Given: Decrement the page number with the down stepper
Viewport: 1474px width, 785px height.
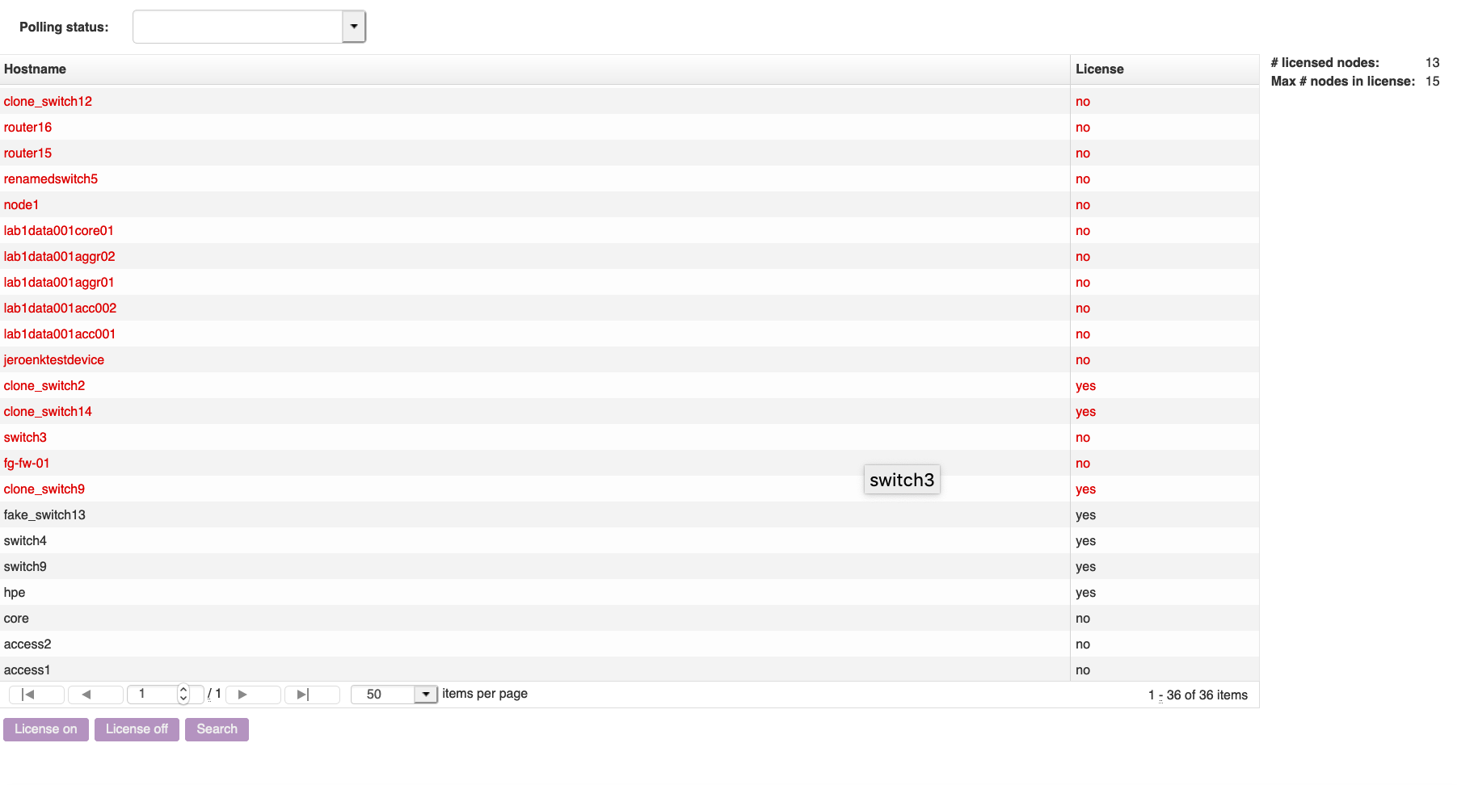Looking at the screenshot, I should pyautogui.click(x=183, y=699).
